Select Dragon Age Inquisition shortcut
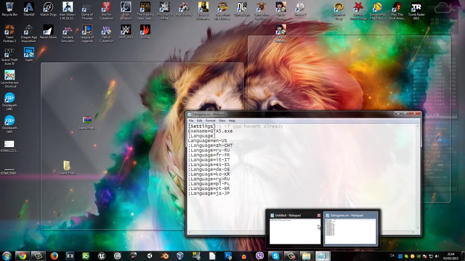This screenshot has height=261, width=465. [x=29, y=33]
